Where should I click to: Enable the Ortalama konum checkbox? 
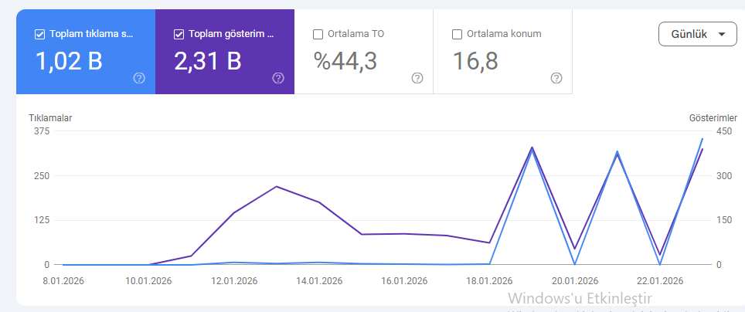pos(457,34)
